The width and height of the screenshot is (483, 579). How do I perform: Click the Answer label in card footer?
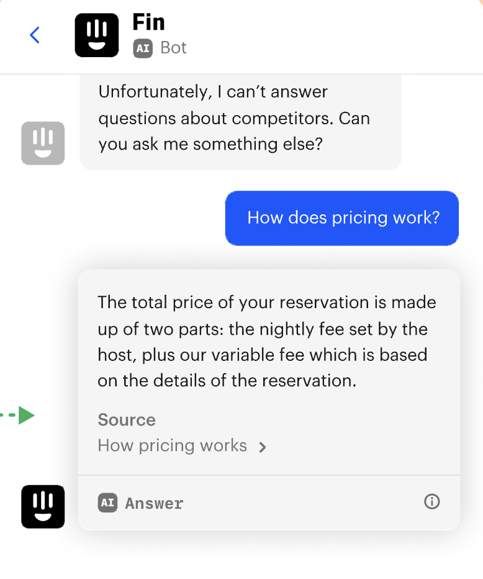coord(154,503)
